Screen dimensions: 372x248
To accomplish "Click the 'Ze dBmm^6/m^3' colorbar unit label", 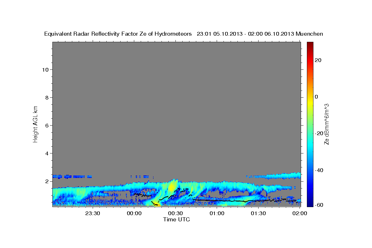I will click(x=326, y=124).
